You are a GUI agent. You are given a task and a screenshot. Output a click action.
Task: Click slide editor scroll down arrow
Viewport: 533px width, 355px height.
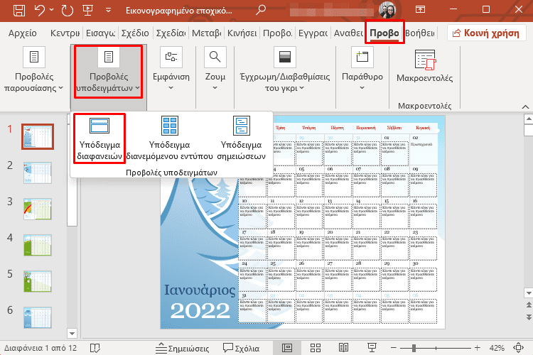(529, 293)
